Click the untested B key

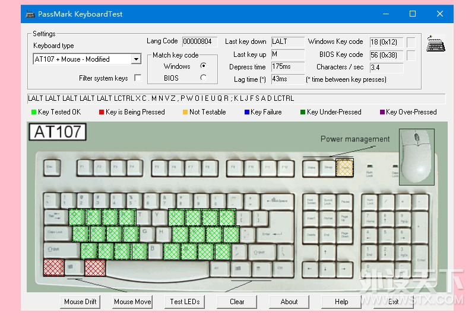[x=154, y=250]
